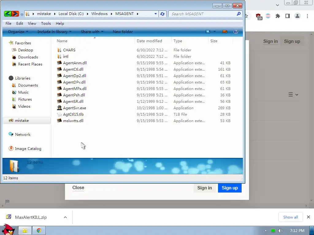314x235 pixels.
Task: Expand the Include in library dropdown
Action: click(x=54, y=32)
